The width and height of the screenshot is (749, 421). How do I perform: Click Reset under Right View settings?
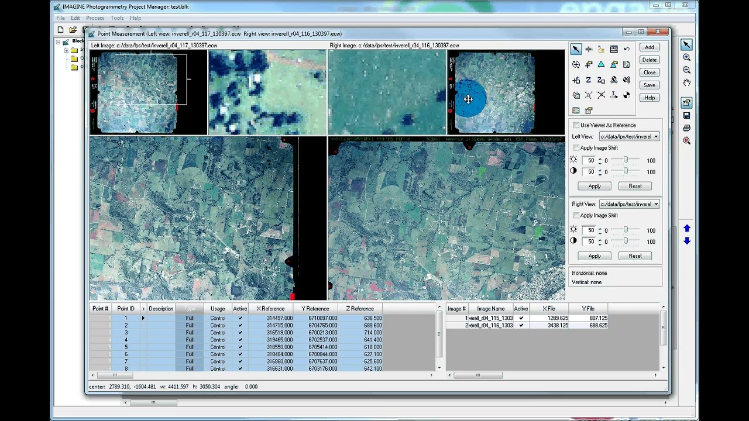pyautogui.click(x=635, y=256)
